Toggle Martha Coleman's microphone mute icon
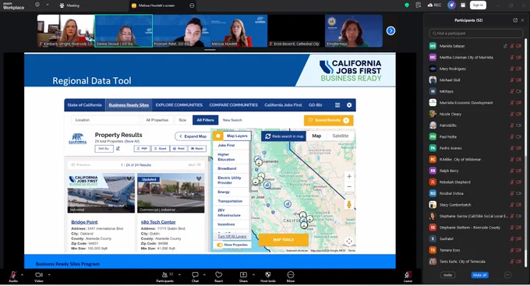The width and height of the screenshot is (530, 286). click(512, 58)
